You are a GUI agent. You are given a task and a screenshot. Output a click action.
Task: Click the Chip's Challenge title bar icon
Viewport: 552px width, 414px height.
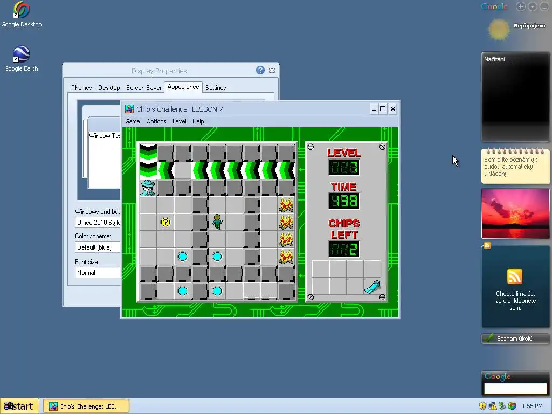129,109
